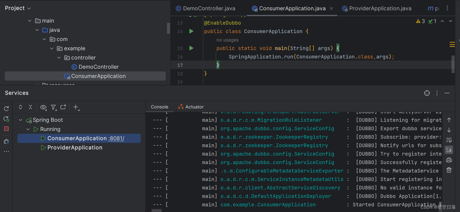Click the com.example.ConsumerApplication log line
The image size is (460, 212).
[x=297, y=205]
